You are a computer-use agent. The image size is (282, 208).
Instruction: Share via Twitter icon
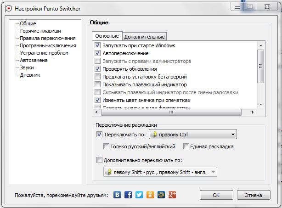coord(139,195)
